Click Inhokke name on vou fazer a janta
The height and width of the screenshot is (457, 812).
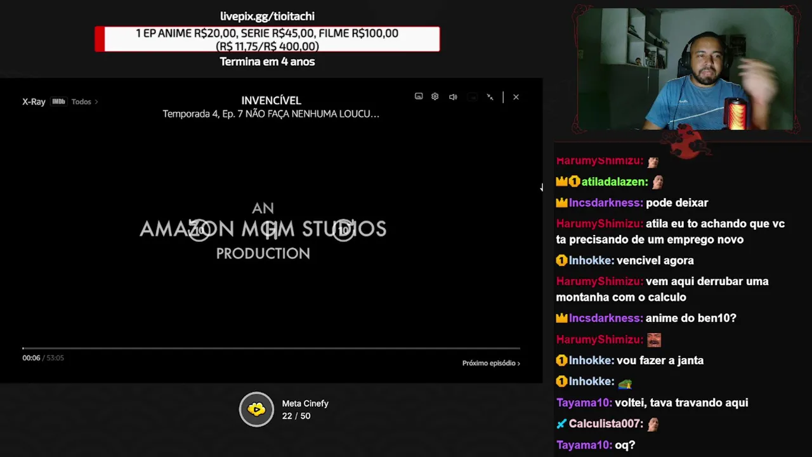[591, 360]
